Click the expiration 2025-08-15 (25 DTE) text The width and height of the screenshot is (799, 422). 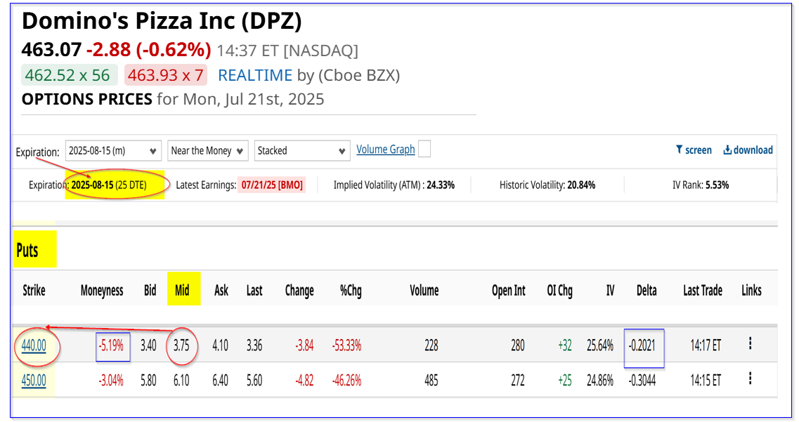click(109, 185)
